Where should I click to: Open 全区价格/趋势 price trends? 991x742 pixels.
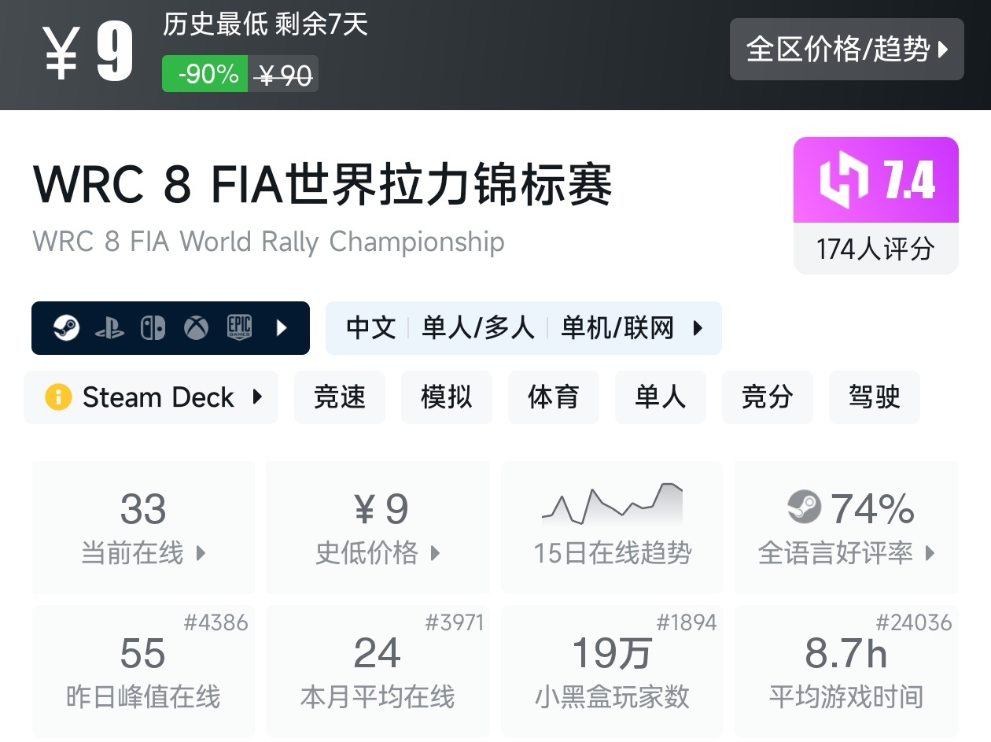point(846,49)
